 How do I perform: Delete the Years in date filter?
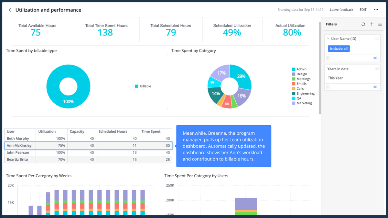click(328, 87)
